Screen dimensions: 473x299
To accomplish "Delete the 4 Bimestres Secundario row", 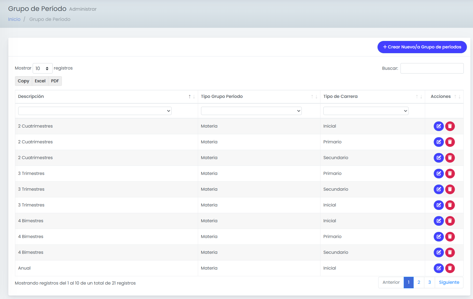I will pyautogui.click(x=450, y=252).
